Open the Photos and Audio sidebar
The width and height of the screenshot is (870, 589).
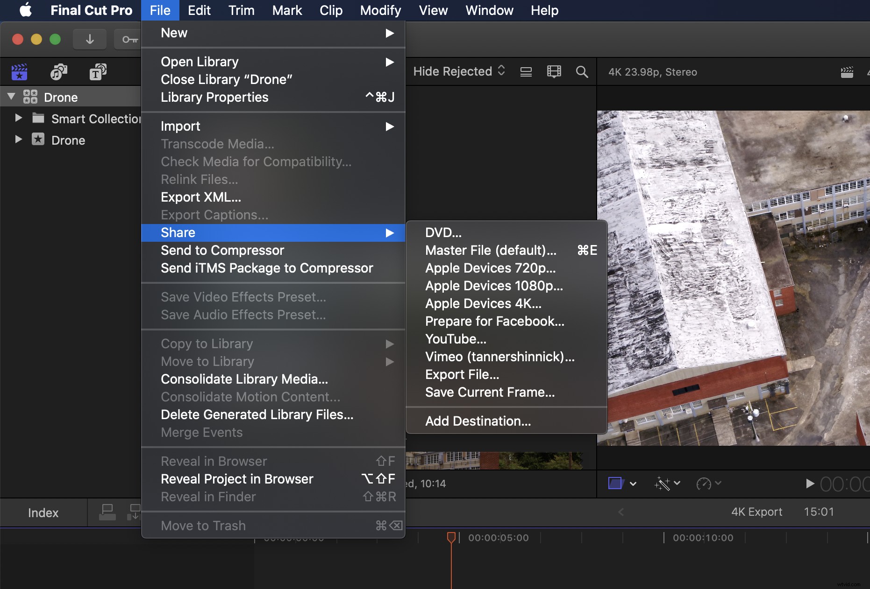58,72
